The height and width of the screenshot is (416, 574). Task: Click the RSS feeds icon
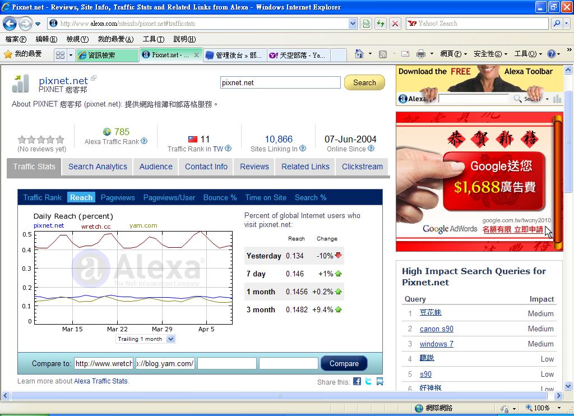[x=382, y=54]
